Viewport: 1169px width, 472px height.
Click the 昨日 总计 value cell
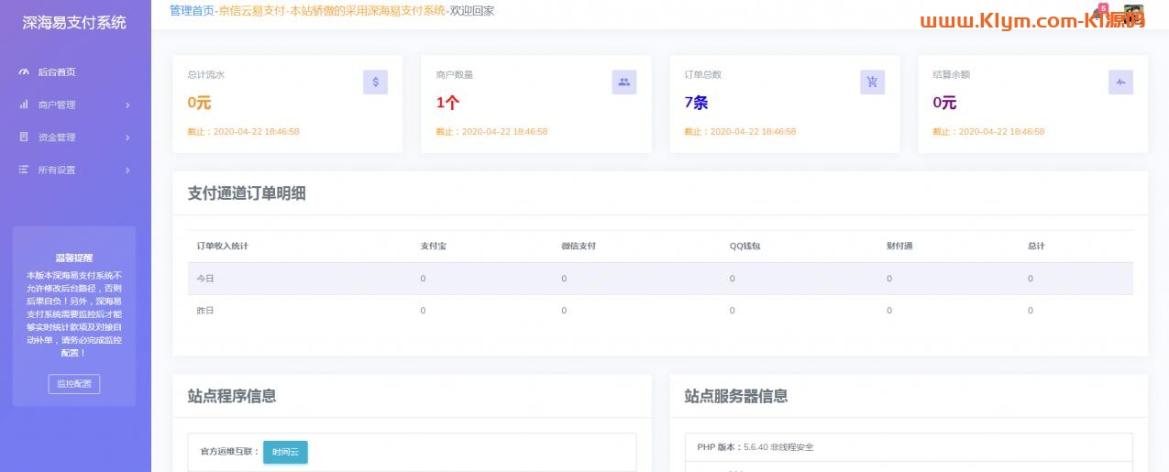click(1031, 311)
